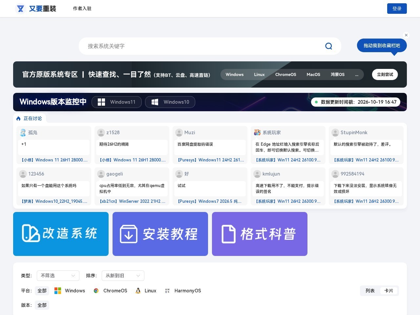Open the 改造系统 banner
420x315 pixels.
tap(61, 234)
